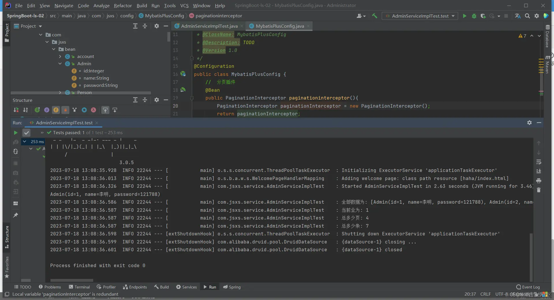Collapse the jsxs package node
The width and height of the screenshot is (554, 300).
47,42
